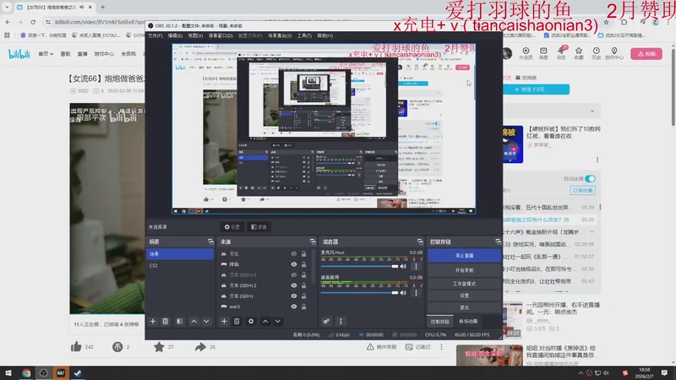
Task: Open more options dots beside 记笔记
Action: coord(441,346)
